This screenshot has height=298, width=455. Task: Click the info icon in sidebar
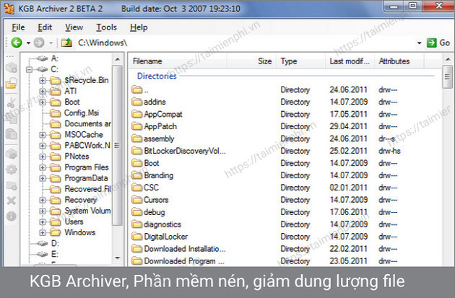click(12, 216)
